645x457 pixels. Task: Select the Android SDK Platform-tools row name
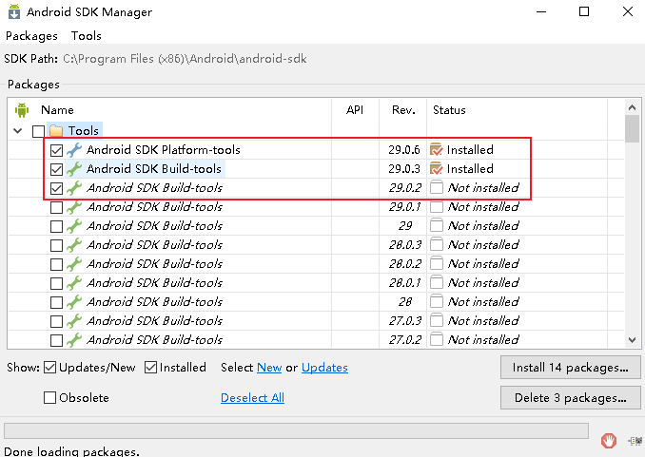click(164, 150)
